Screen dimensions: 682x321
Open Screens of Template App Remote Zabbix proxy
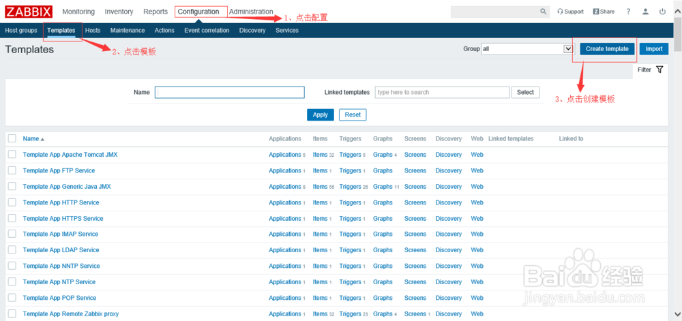(415, 314)
